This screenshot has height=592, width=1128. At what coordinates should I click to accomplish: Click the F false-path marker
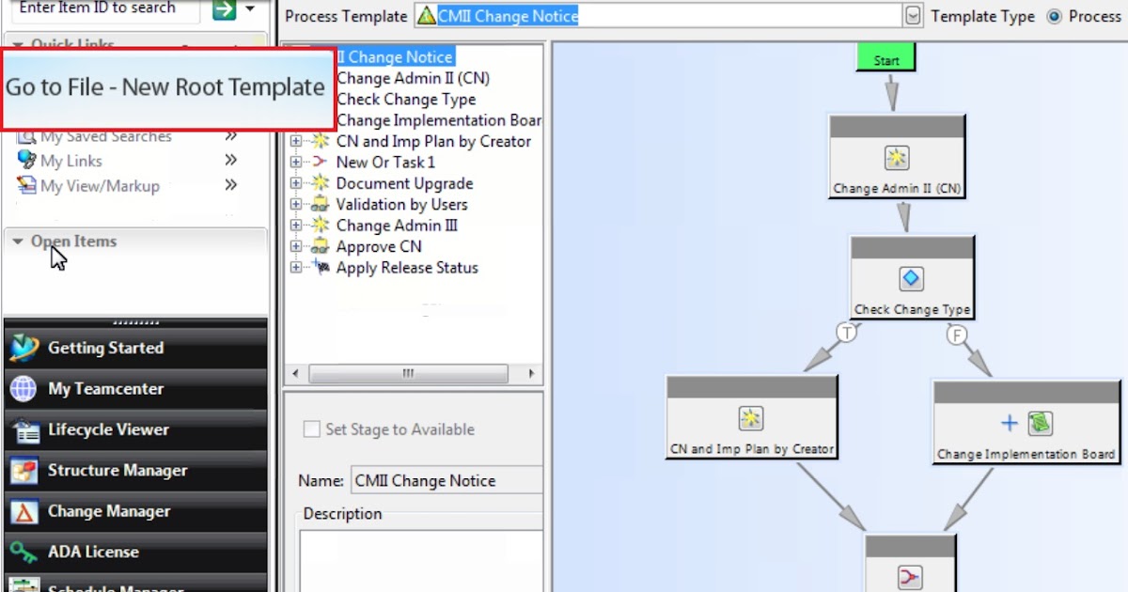coord(957,334)
